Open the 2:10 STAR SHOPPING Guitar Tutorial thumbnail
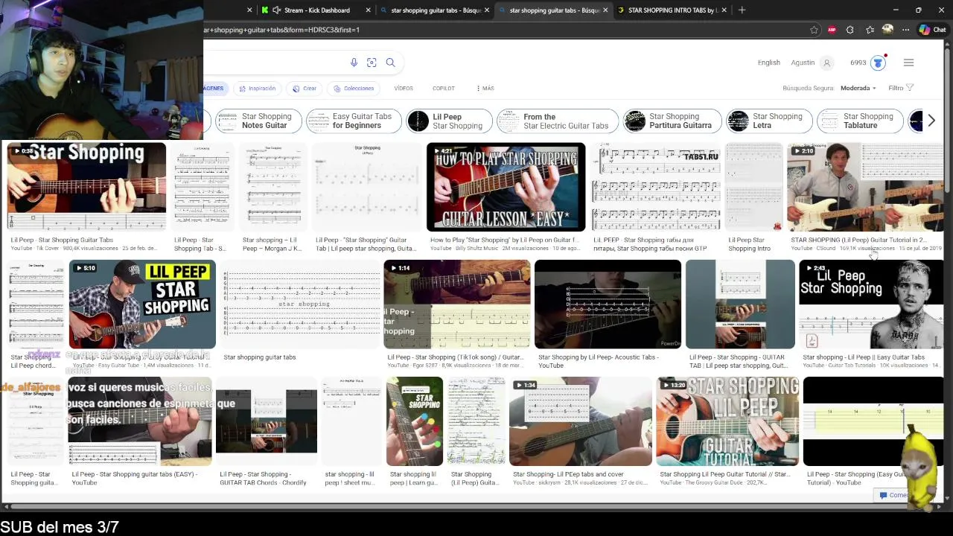Viewport: 953px width, 536px height. coord(864,187)
